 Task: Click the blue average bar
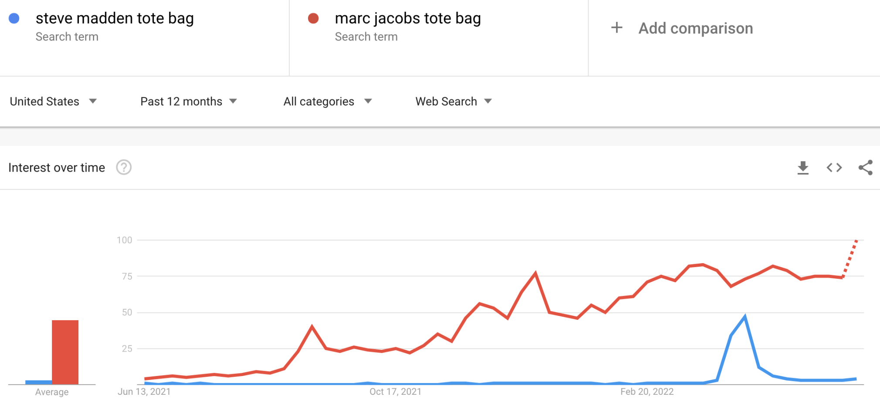coord(39,382)
